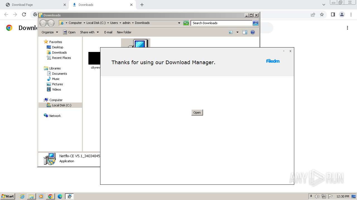Expand address bar history dropdown
Viewport: 357px width, 200px height.
[x=179, y=23]
